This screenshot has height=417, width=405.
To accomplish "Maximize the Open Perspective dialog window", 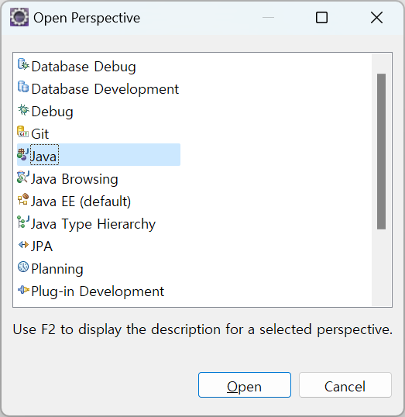I will coord(321,18).
